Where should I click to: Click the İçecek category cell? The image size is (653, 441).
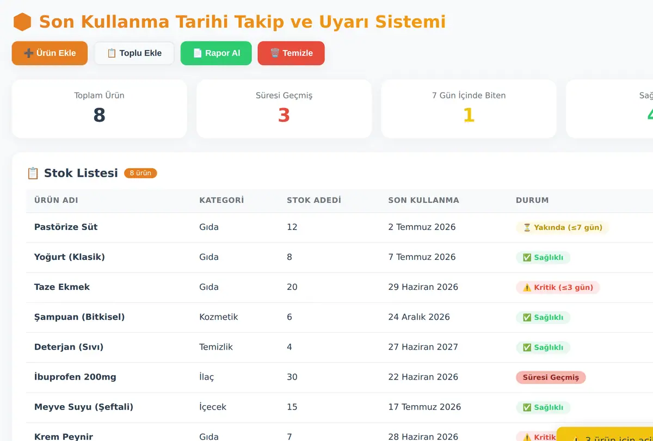pos(213,407)
